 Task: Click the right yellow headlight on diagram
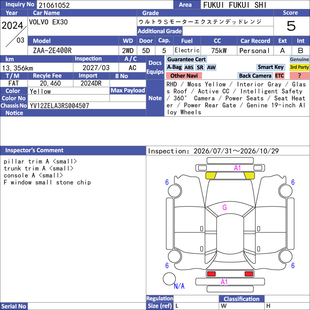[249, 176]
